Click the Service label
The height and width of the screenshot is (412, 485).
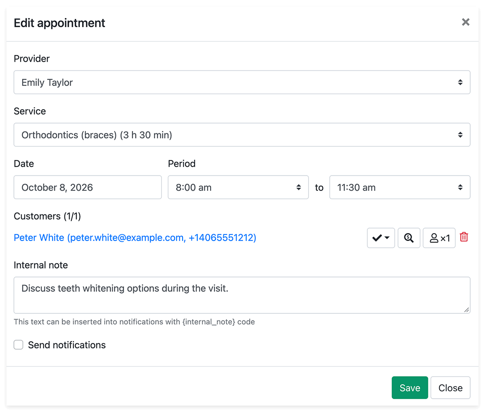(30, 111)
